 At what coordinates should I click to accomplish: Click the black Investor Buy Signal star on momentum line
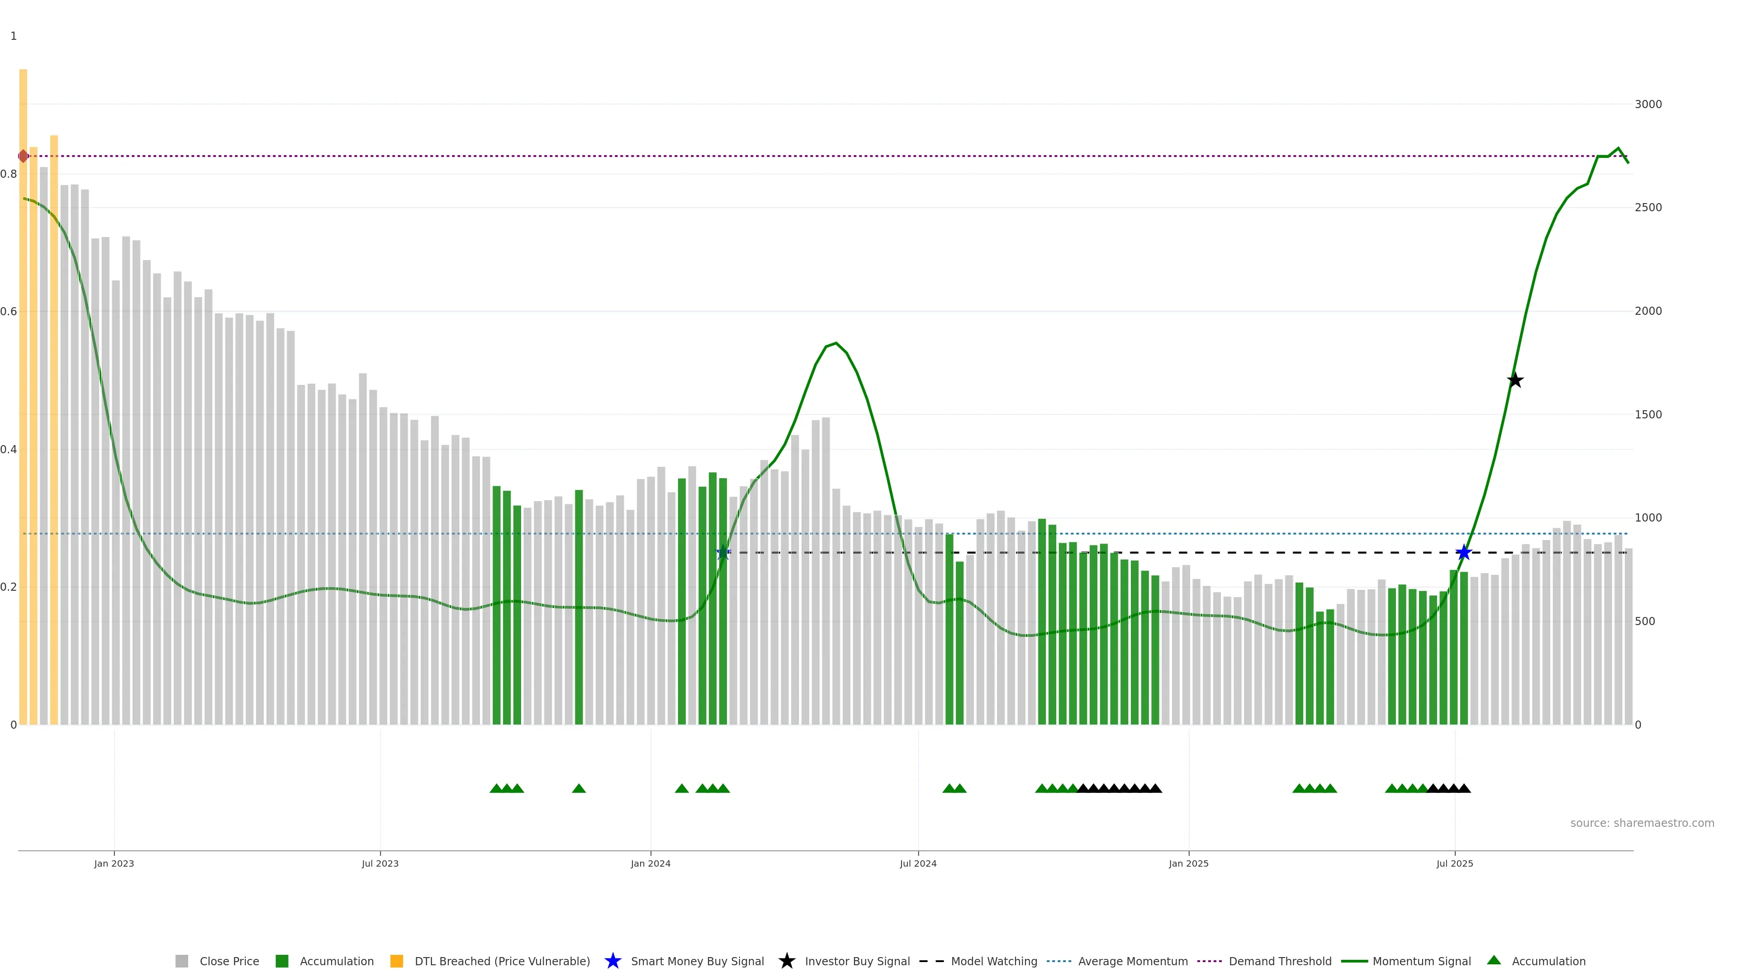(1515, 380)
